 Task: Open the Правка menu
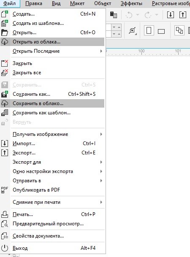[x=34, y=3]
